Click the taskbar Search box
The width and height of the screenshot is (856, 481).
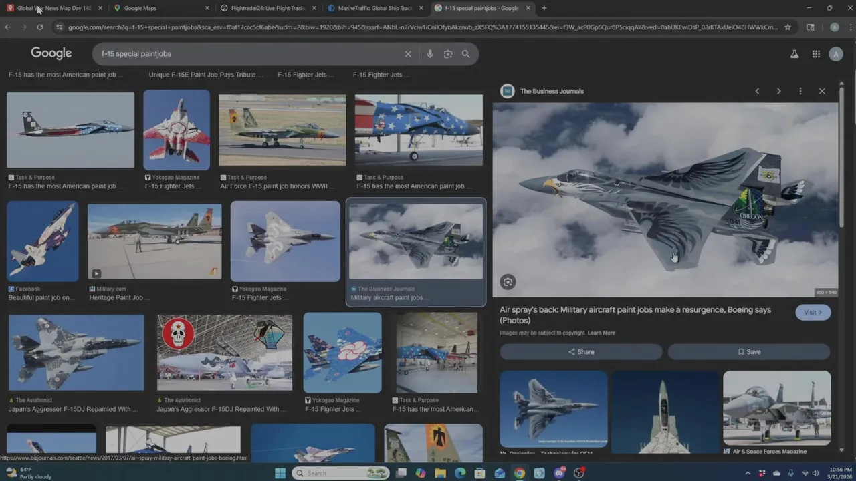click(342, 473)
